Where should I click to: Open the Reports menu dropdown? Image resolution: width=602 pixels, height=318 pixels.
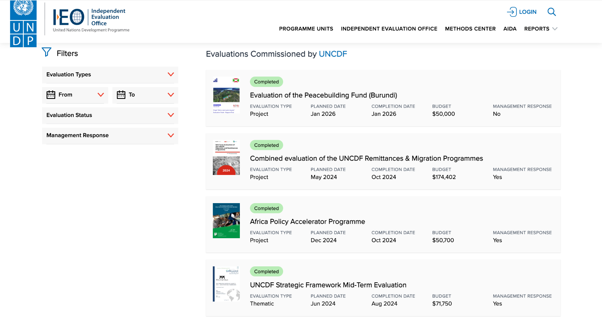(x=541, y=29)
